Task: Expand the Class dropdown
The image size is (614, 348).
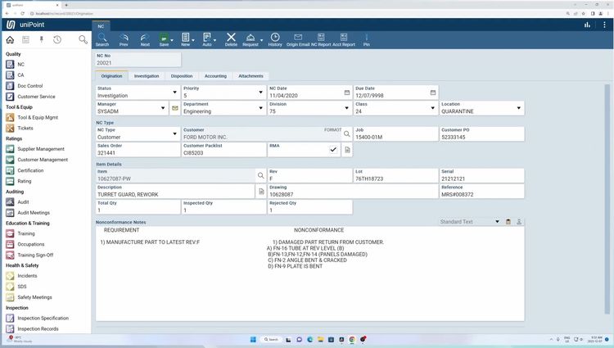Action: point(433,108)
